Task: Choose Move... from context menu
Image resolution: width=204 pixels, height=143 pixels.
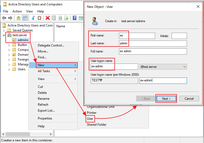Action: [x=54, y=51]
